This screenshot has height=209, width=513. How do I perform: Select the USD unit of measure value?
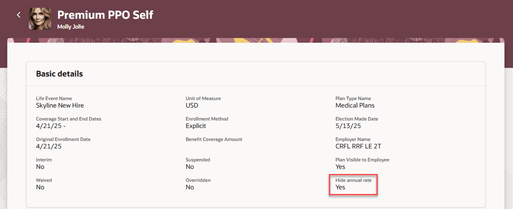click(x=192, y=105)
